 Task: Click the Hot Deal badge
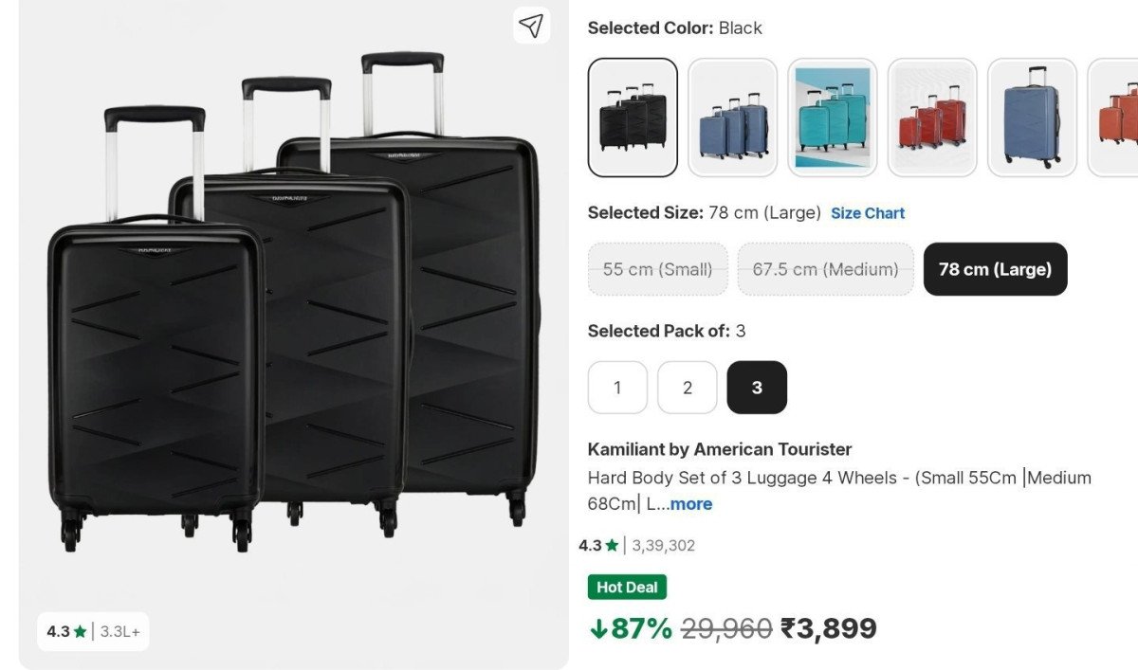tap(627, 588)
